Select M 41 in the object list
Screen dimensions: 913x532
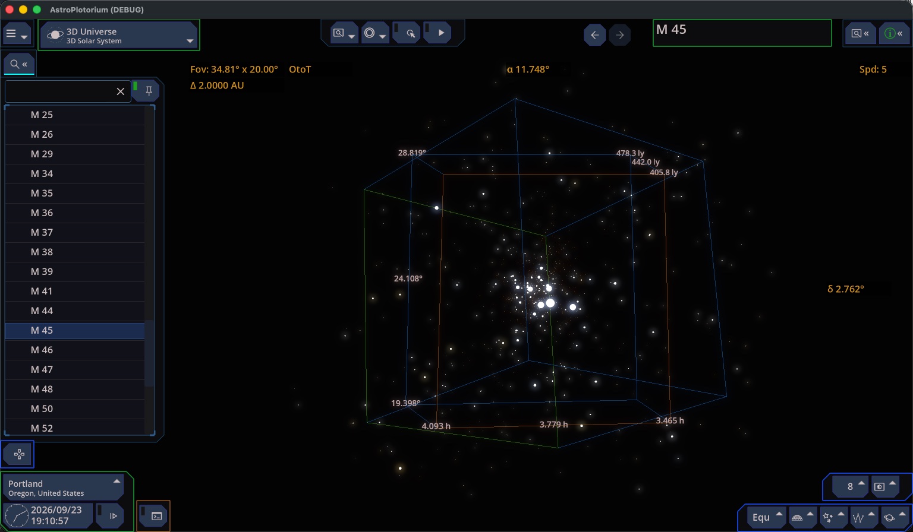pyautogui.click(x=75, y=291)
